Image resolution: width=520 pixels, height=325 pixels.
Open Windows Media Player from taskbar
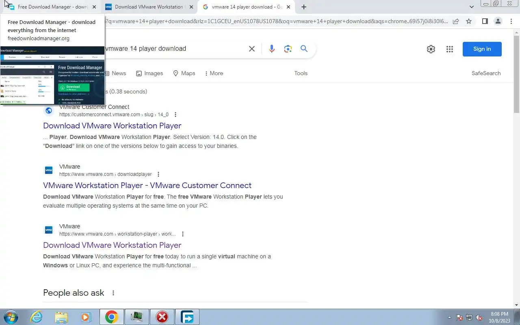point(86,317)
